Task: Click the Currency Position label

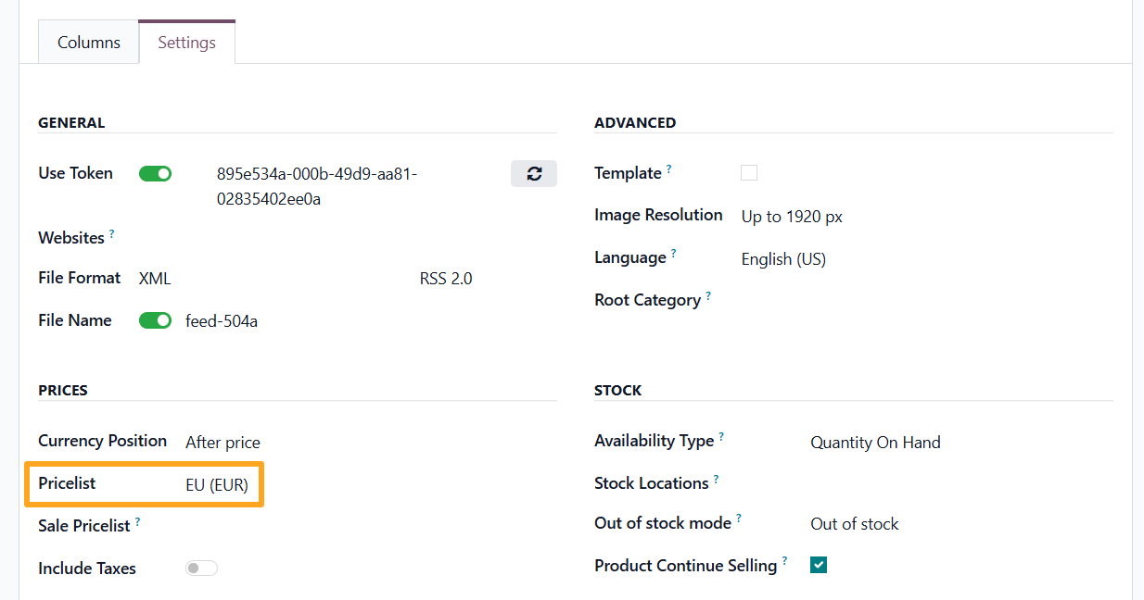Action: (103, 441)
